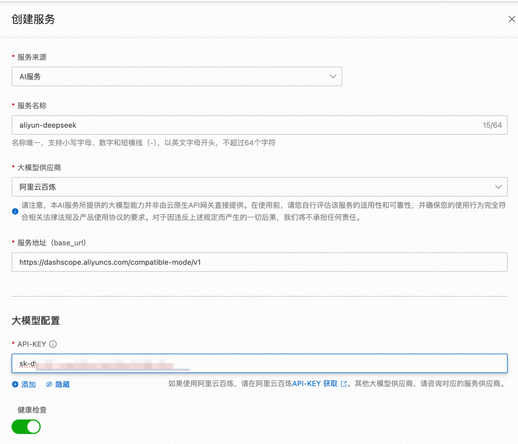
Task: Click the blue info icon beside the notice
Action: 15,211
